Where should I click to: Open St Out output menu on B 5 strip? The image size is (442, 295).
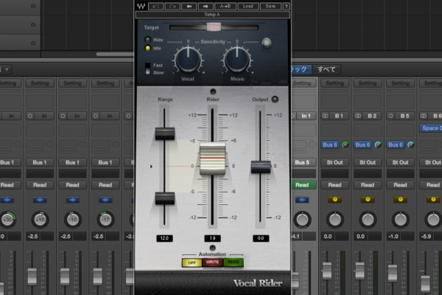pos(400,162)
